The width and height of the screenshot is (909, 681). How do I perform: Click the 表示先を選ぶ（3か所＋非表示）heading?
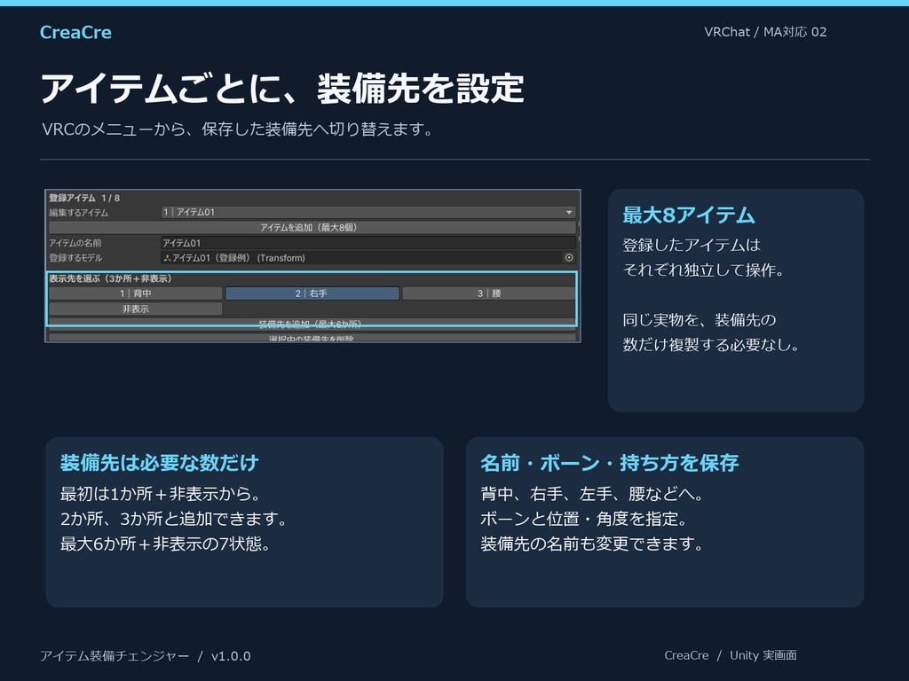[110, 278]
